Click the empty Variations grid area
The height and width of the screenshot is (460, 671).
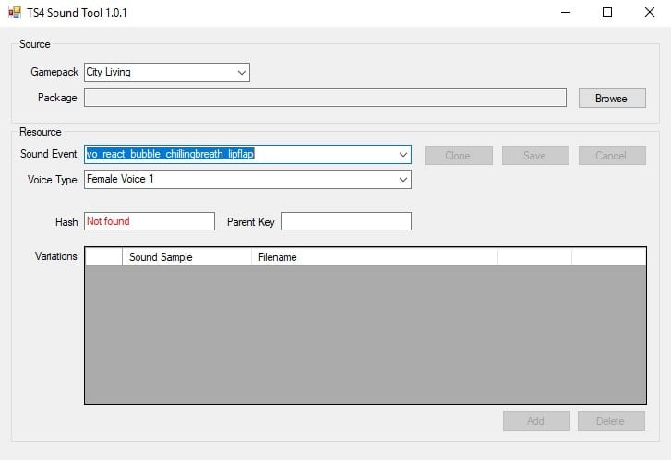pos(365,335)
